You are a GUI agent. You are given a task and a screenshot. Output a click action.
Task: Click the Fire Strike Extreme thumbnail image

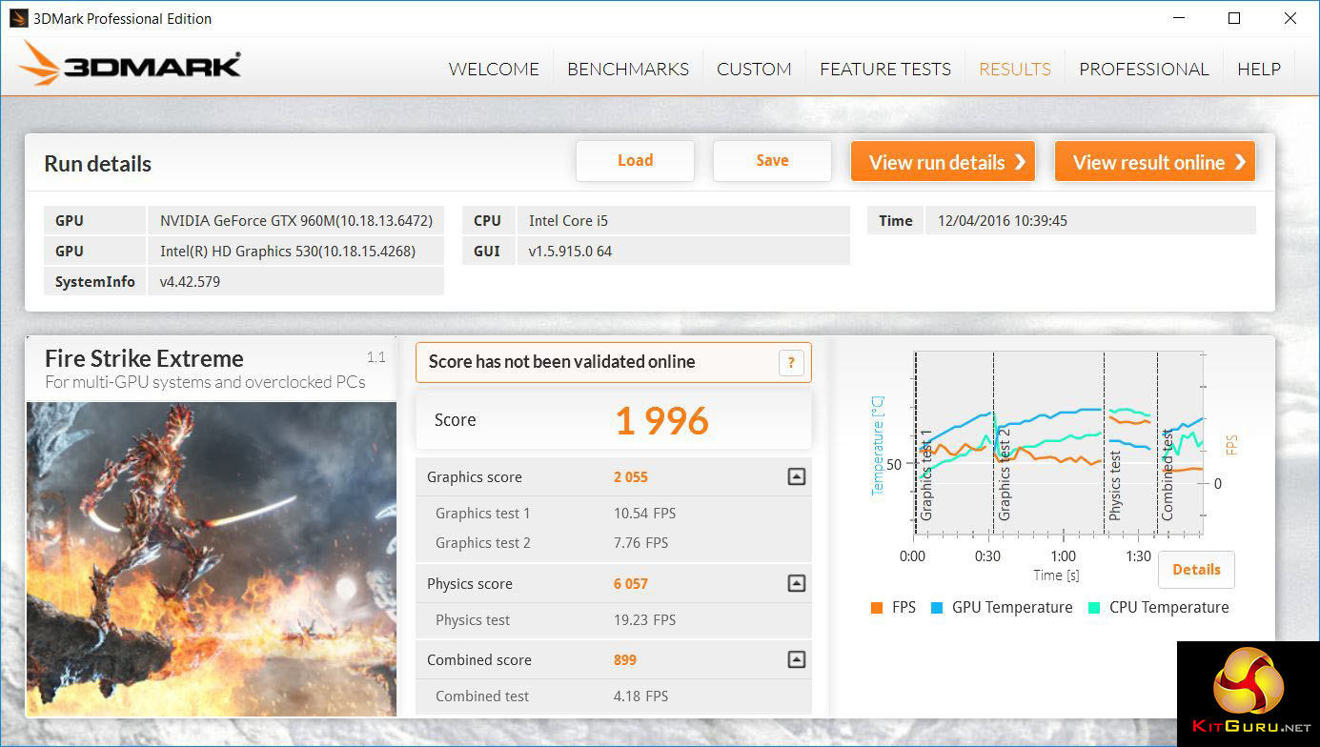coord(212,558)
